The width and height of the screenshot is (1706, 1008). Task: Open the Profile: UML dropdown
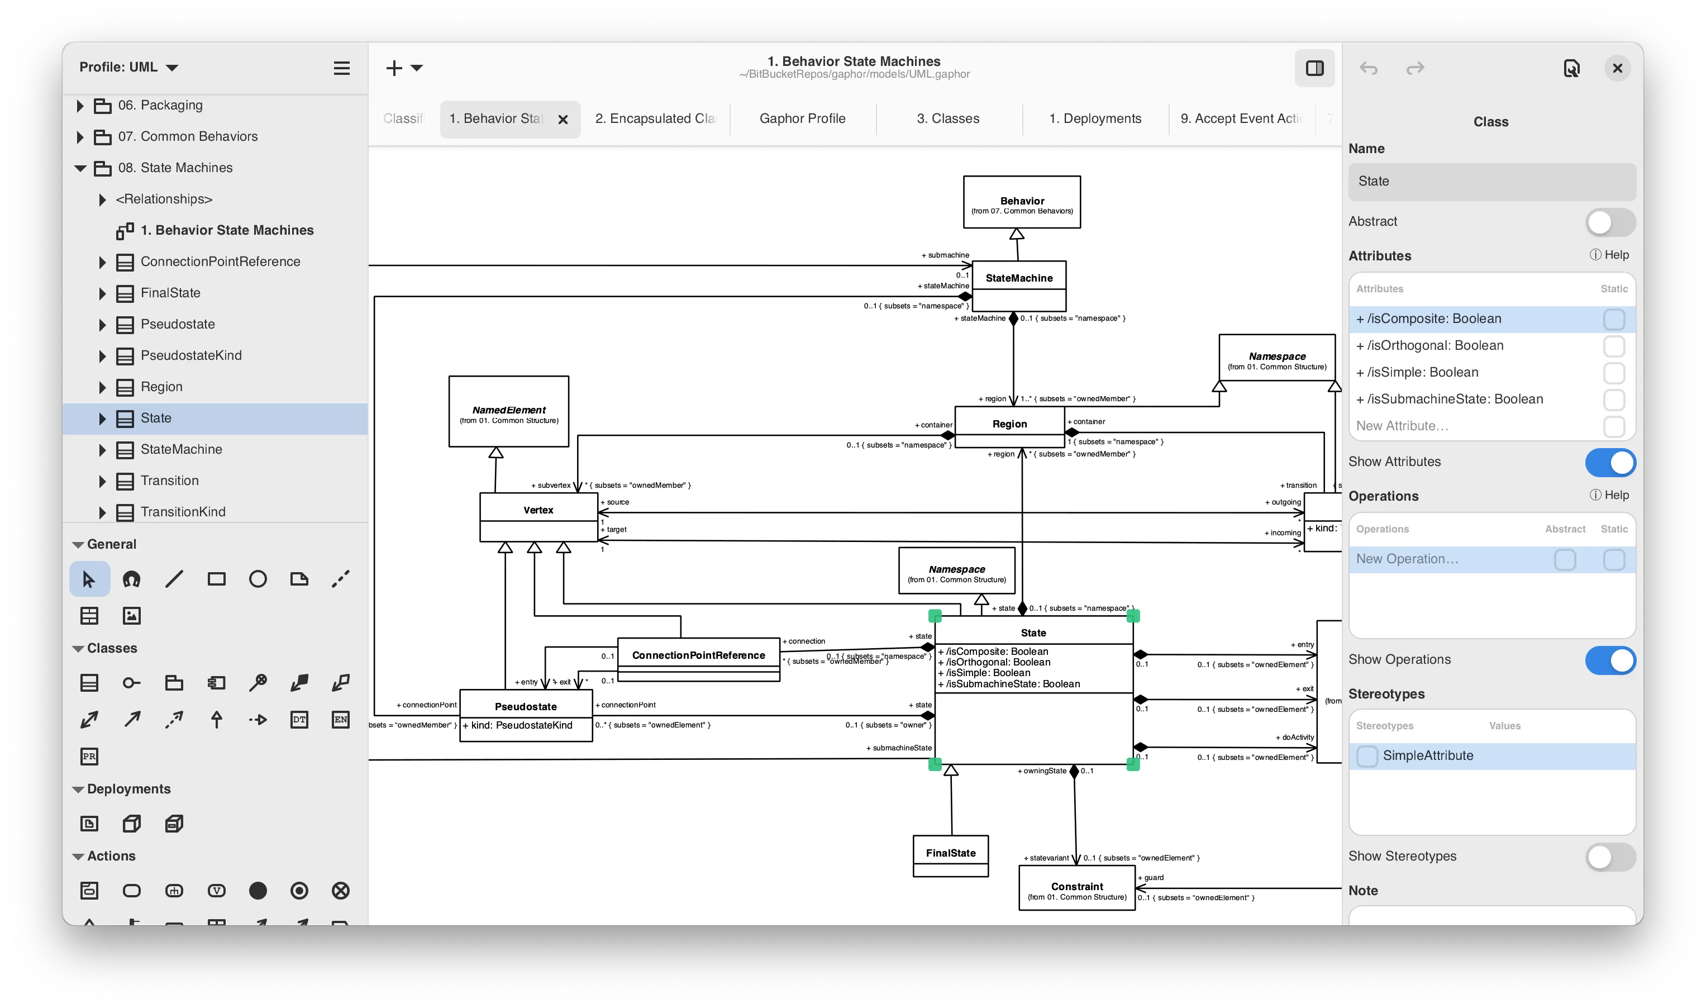[129, 67]
